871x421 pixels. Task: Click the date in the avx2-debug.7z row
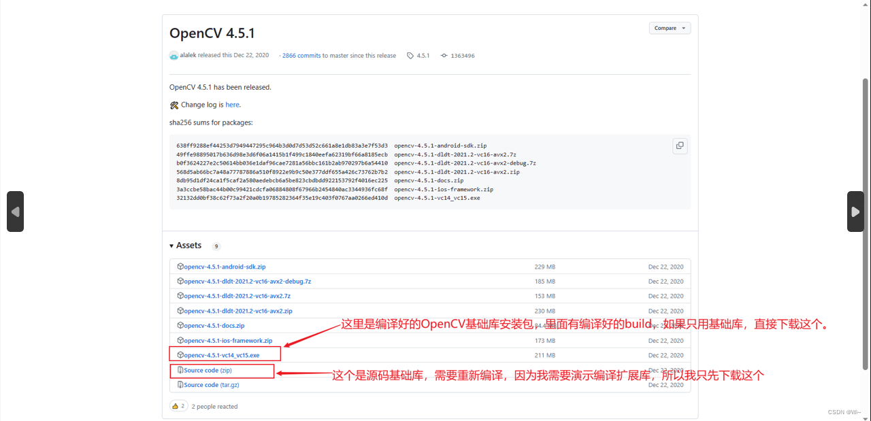point(665,282)
